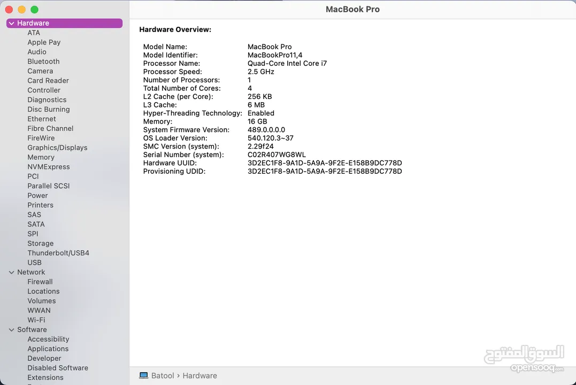Select Batool in the path bar
The height and width of the screenshot is (385, 576).
coord(163,375)
